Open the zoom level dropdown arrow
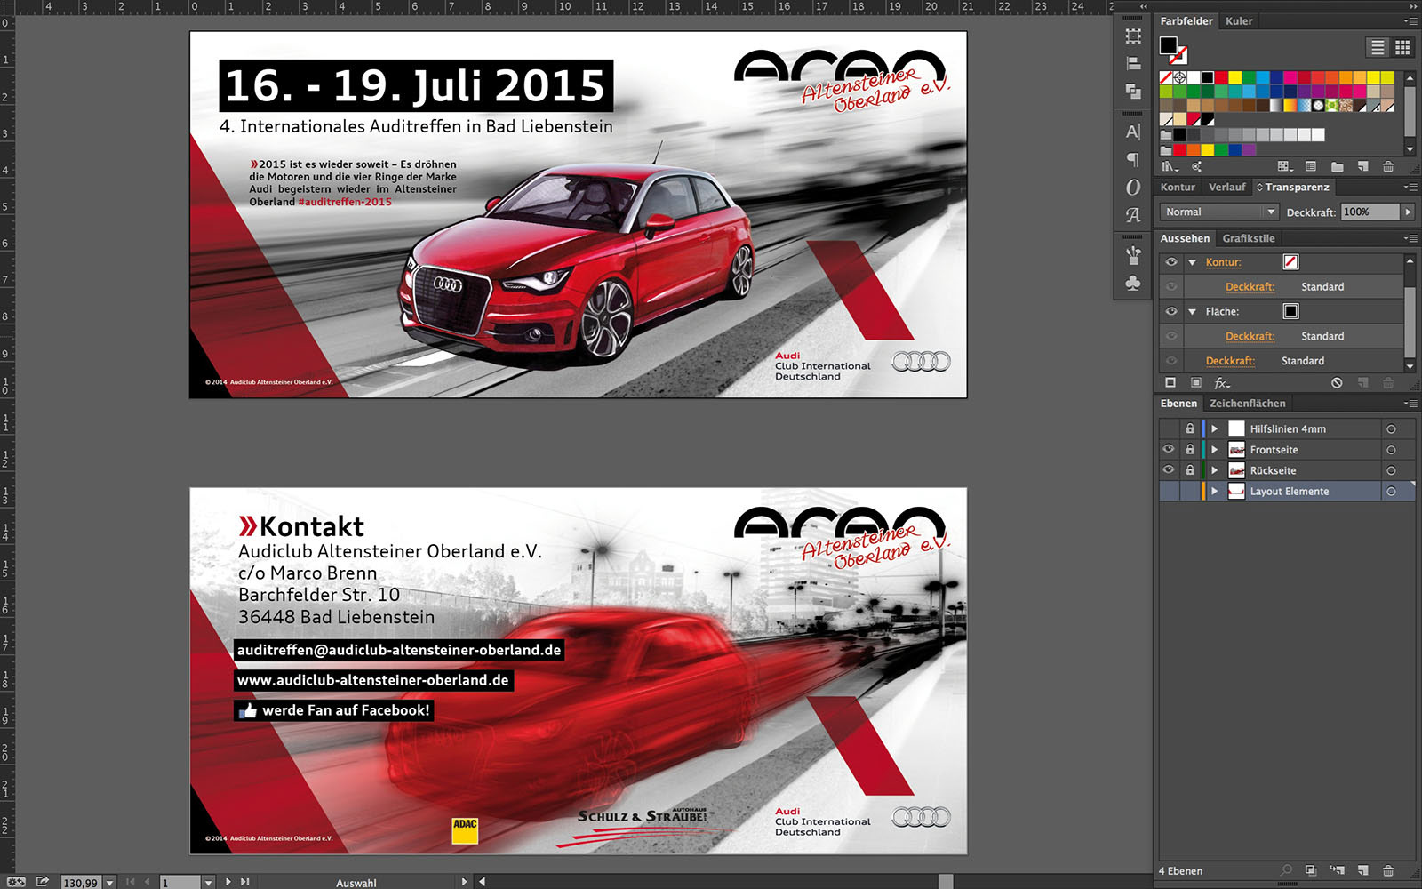Screen dimensions: 1422x889 tap(109, 883)
